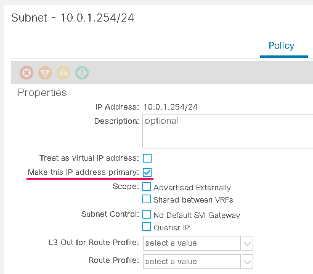Click the Advertised Externally label text
This screenshot has height=274, width=313.
[x=192, y=188]
